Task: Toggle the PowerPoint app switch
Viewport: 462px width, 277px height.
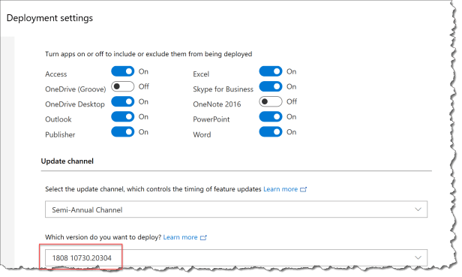Action: 271,116
